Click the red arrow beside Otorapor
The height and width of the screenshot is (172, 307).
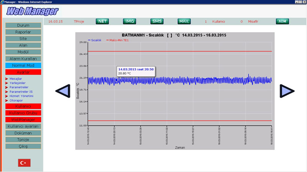(7, 101)
